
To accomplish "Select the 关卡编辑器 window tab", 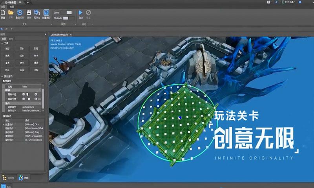I will click(x=10, y=2).
